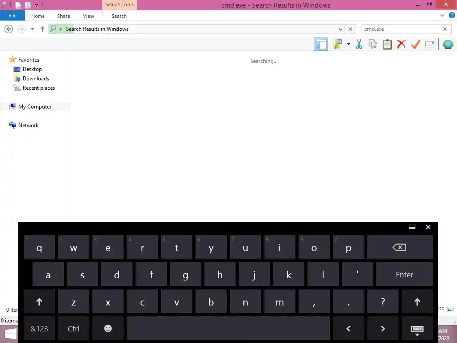
Task: Open the address bar history dropdown
Action: coord(341,29)
